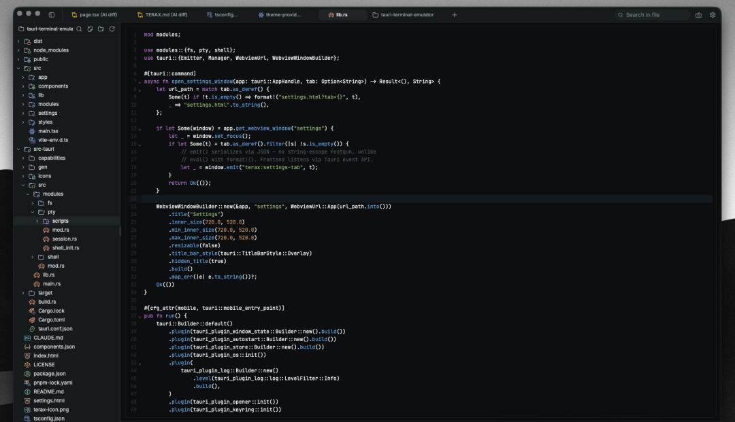
Task: Select the fs folder in the tree
Action: [50, 203]
